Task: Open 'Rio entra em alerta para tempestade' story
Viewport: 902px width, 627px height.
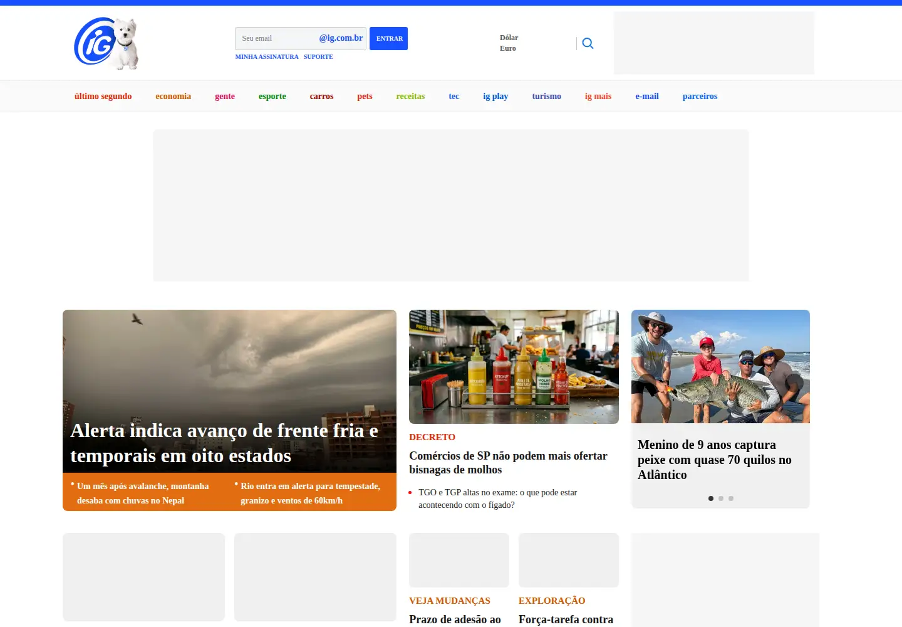Action: [310, 493]
